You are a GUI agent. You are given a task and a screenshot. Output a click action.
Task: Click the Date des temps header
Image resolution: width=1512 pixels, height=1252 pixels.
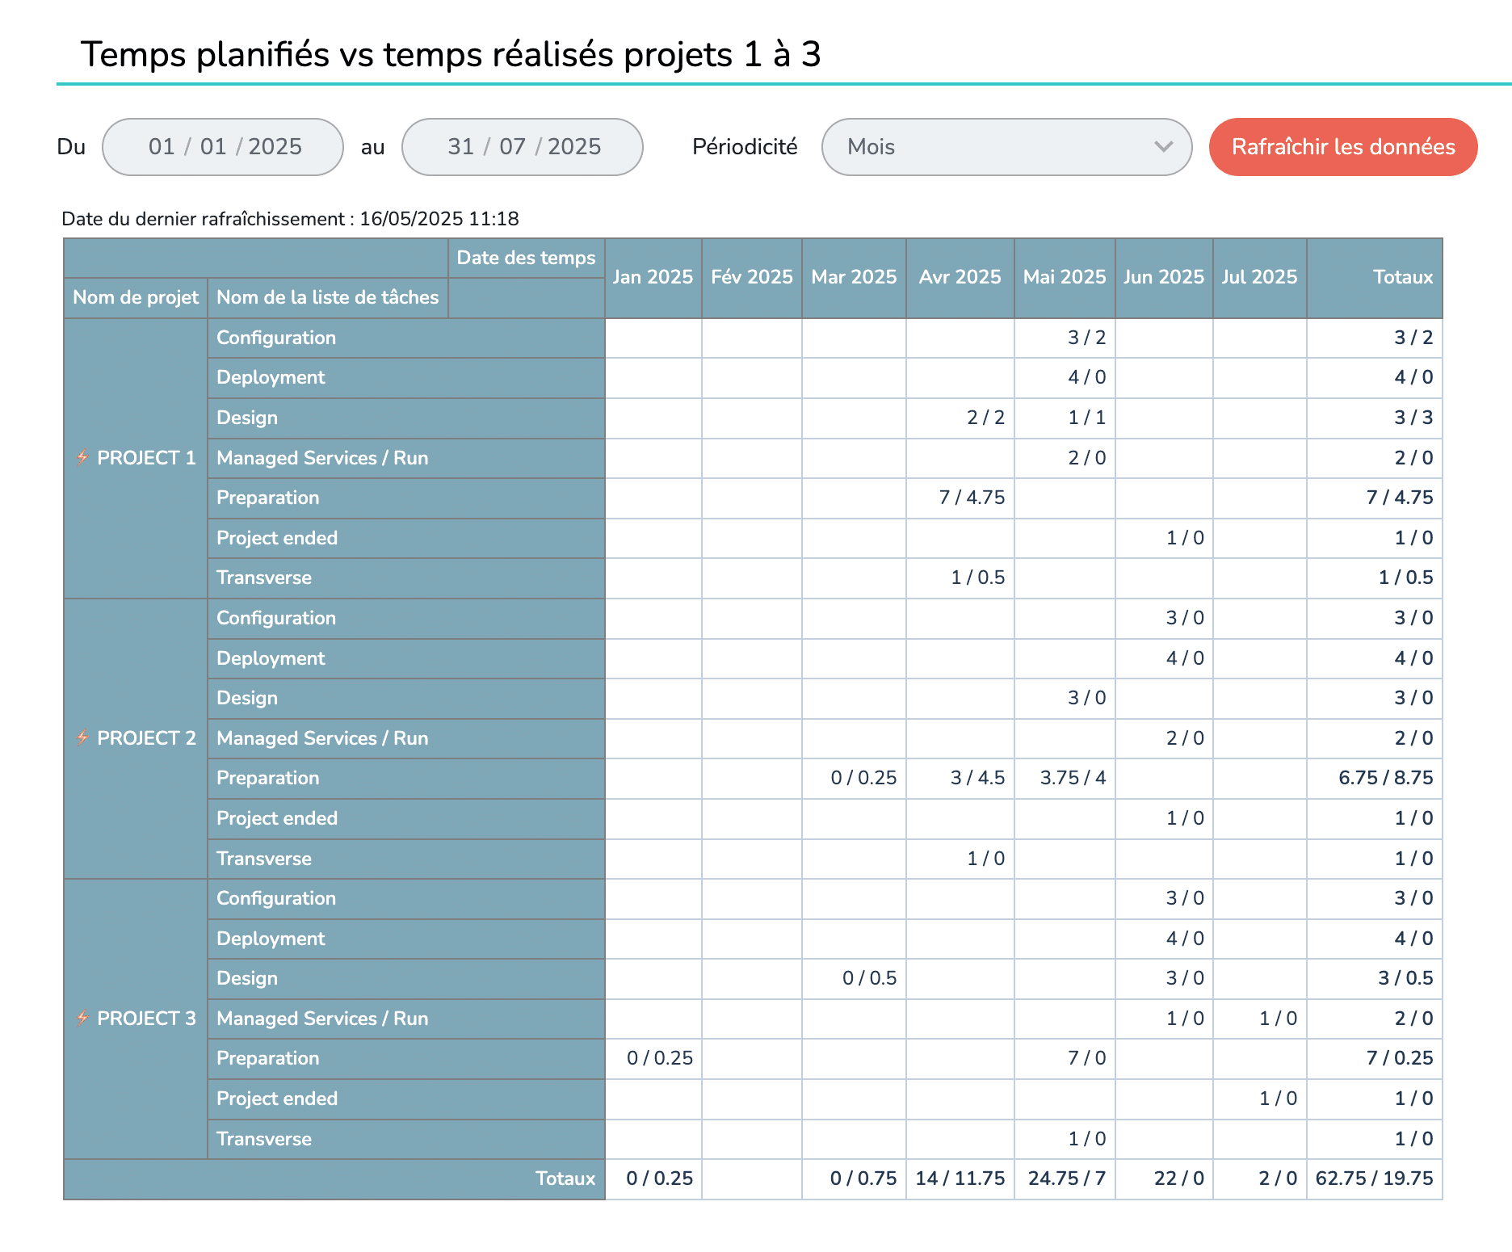[526, 258]
